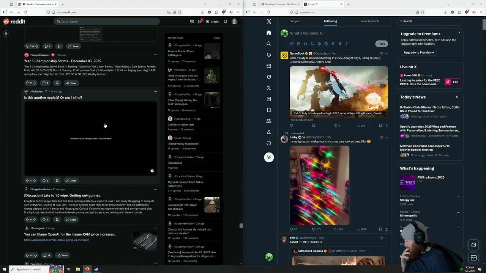Open more options for Sleepy Joe trend
The width and height of the screenshot is (486, 273).
pyautogui.click(x=458, y=197)
